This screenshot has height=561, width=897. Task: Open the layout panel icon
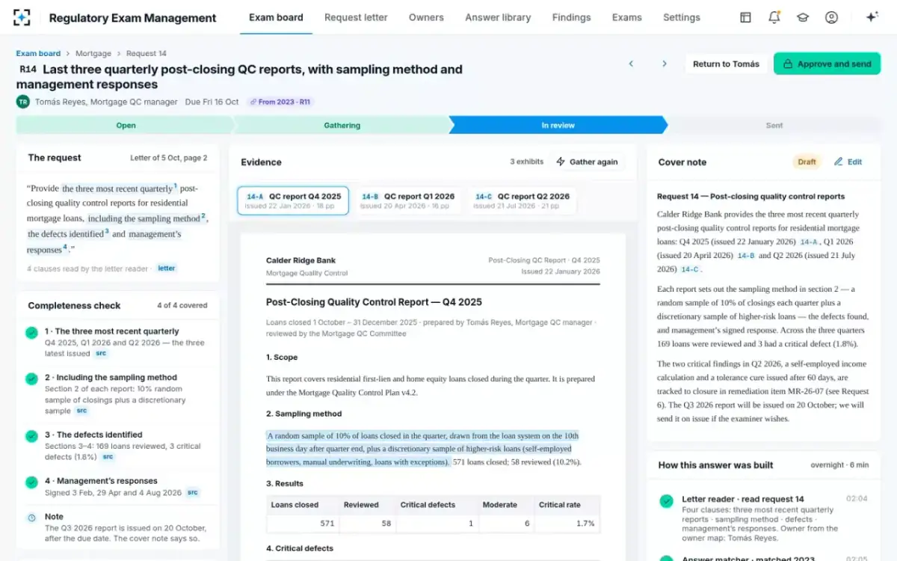pyautogui.click(x=745, y=17)
